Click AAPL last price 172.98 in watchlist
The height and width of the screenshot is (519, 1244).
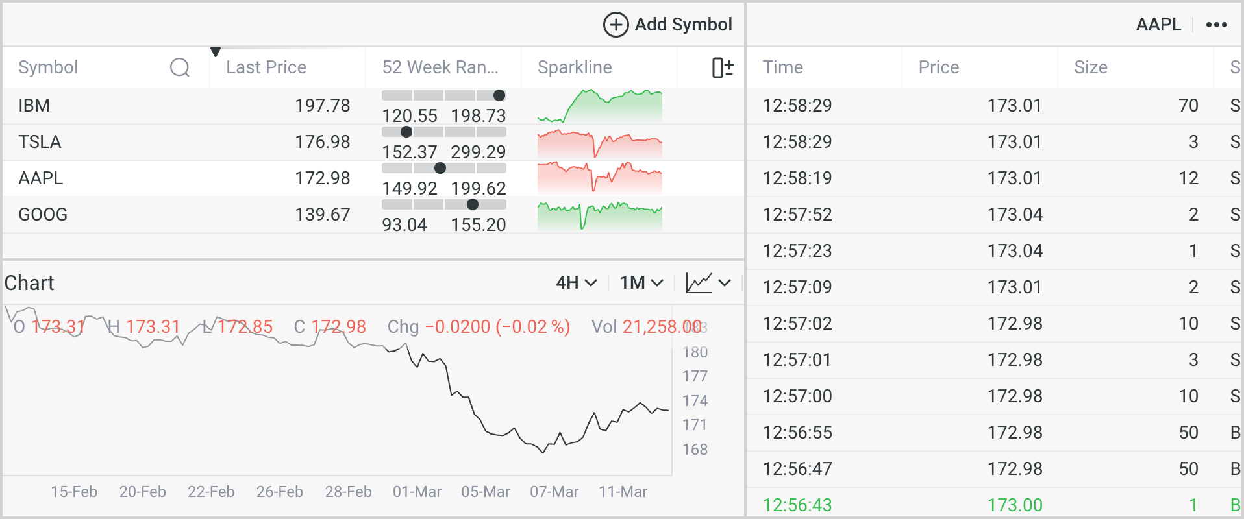coord(322,178)
